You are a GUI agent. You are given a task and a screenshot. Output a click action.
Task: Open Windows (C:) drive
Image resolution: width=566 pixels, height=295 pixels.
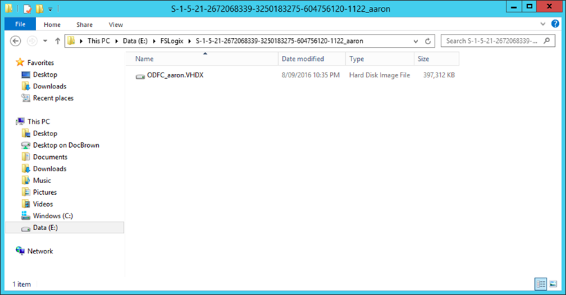click(x=53, y=216)
